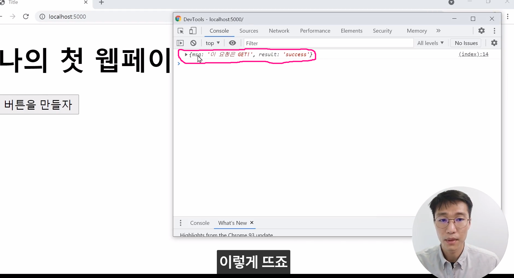Clear the console
Screen dimensions: 514x278
(194, 43)
